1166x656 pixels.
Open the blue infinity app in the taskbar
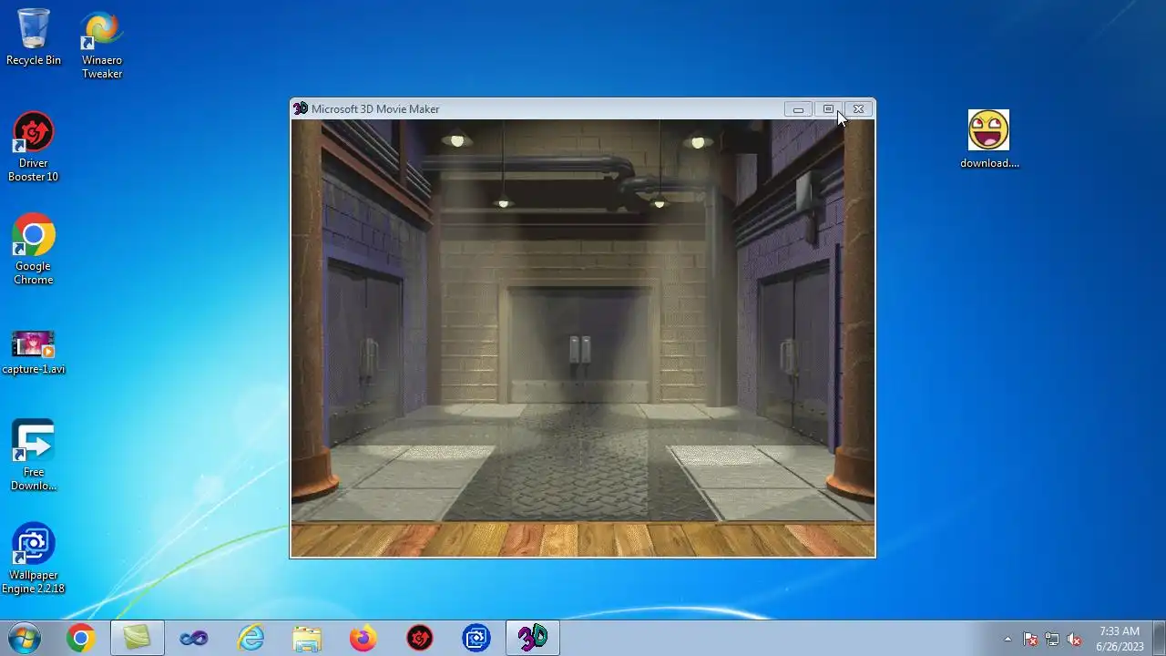[194, 639]
